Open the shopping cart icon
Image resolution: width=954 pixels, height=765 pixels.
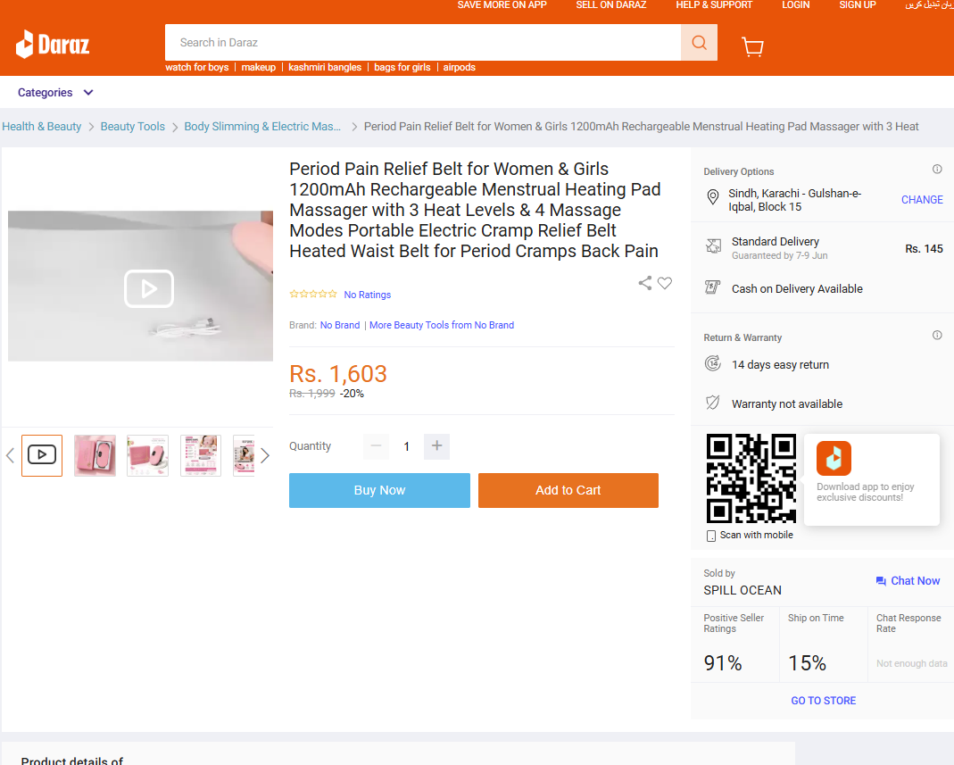[752, 46]
